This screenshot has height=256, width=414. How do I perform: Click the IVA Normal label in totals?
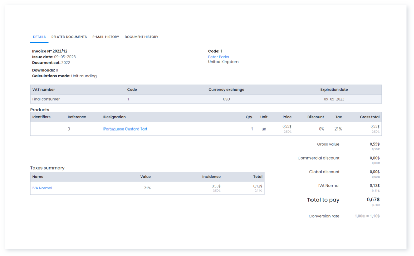pyautogui.click(x=329, y=186)
